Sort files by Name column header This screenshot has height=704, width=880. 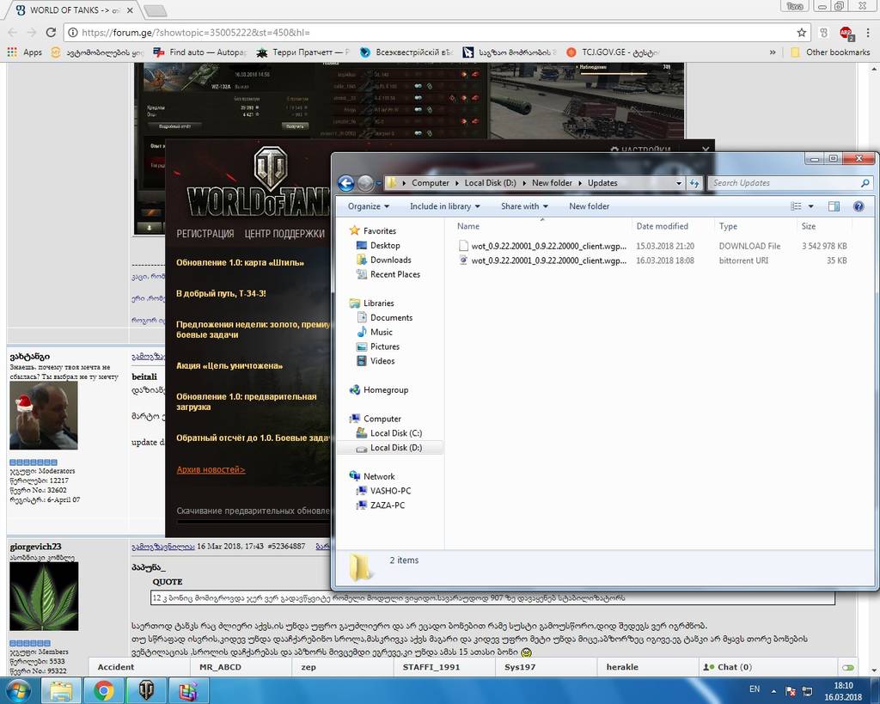tap(468, 226)
